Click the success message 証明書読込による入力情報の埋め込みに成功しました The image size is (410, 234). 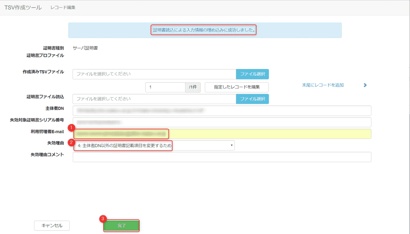[204, 30]
